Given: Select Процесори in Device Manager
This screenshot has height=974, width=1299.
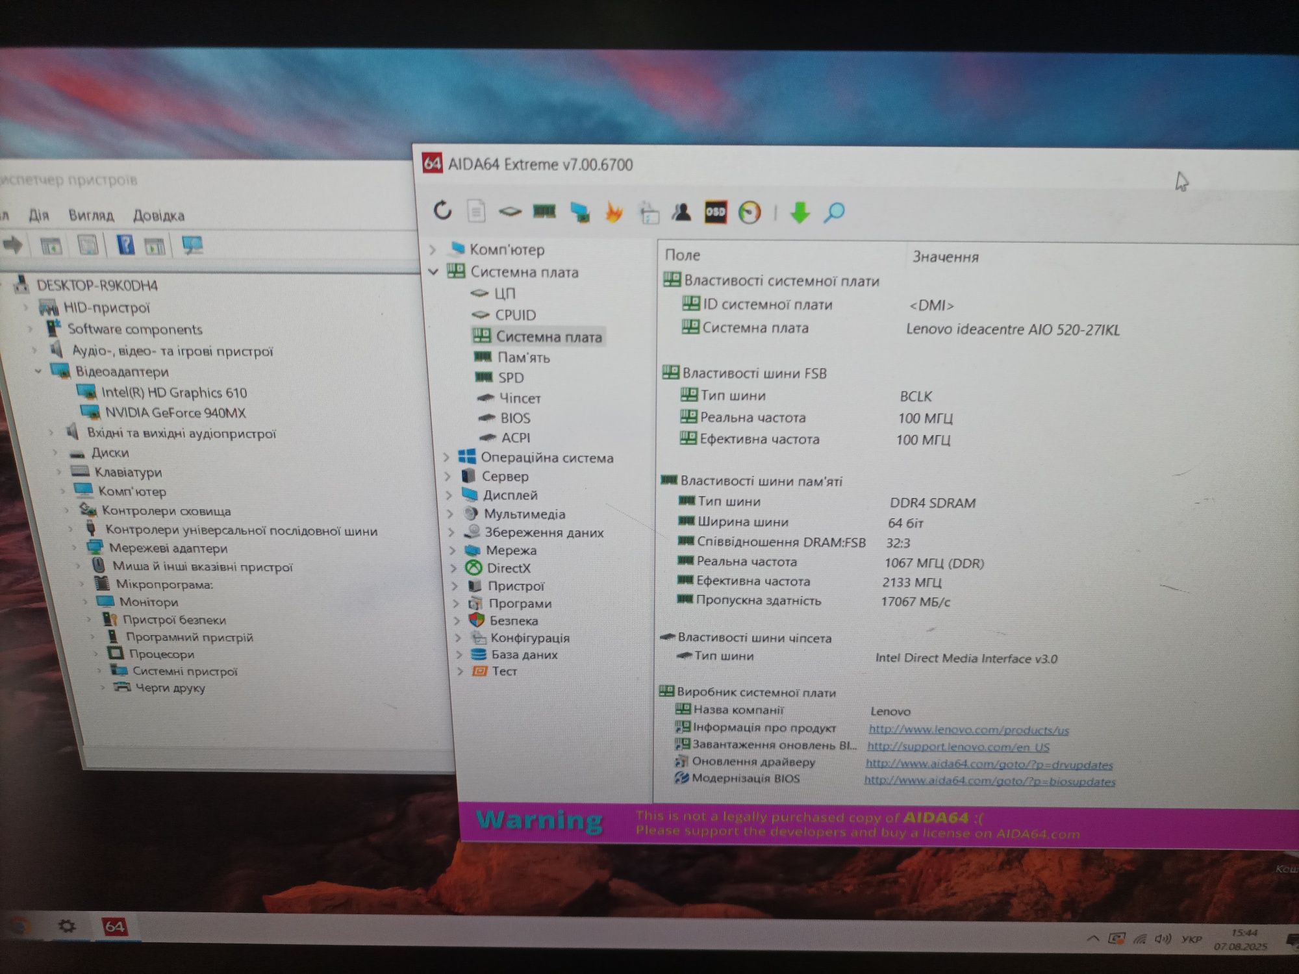Looking at the screenshot, I should pos(161,654).
